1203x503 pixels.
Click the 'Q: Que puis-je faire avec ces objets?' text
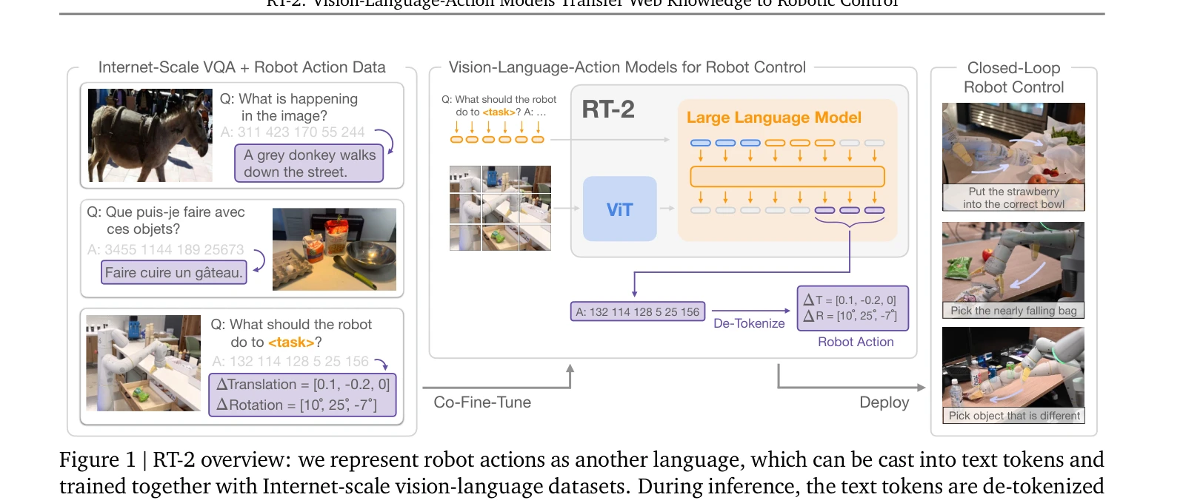[166, 220]
